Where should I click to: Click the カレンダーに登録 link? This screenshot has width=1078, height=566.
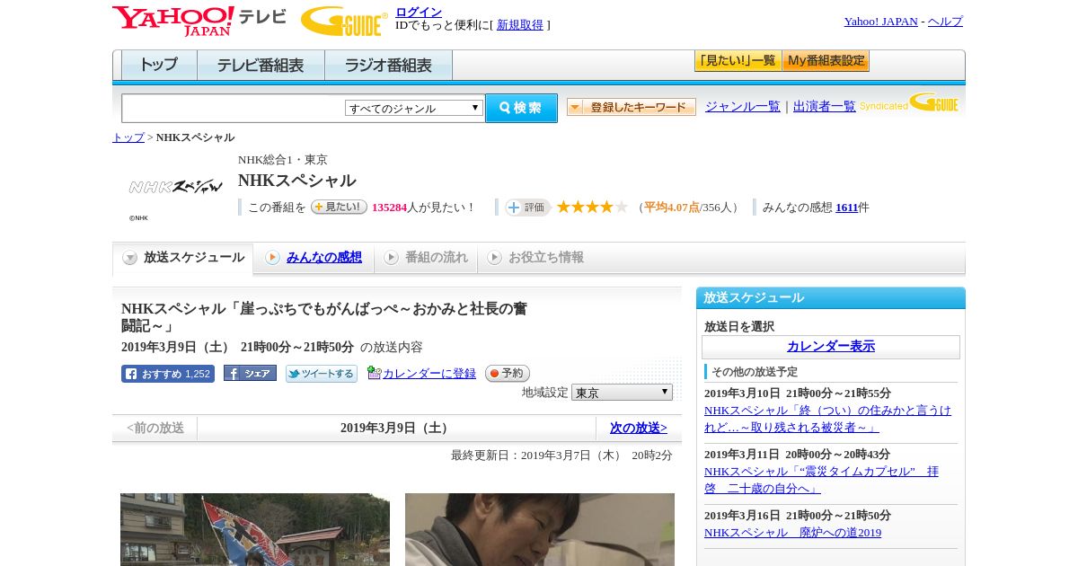coord(429,374)
